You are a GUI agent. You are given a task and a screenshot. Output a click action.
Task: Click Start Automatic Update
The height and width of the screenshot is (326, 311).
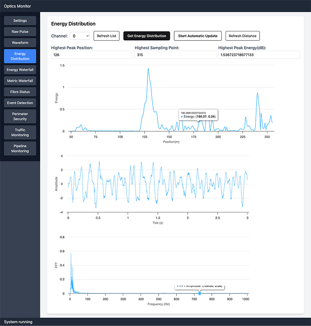point(197,36)
